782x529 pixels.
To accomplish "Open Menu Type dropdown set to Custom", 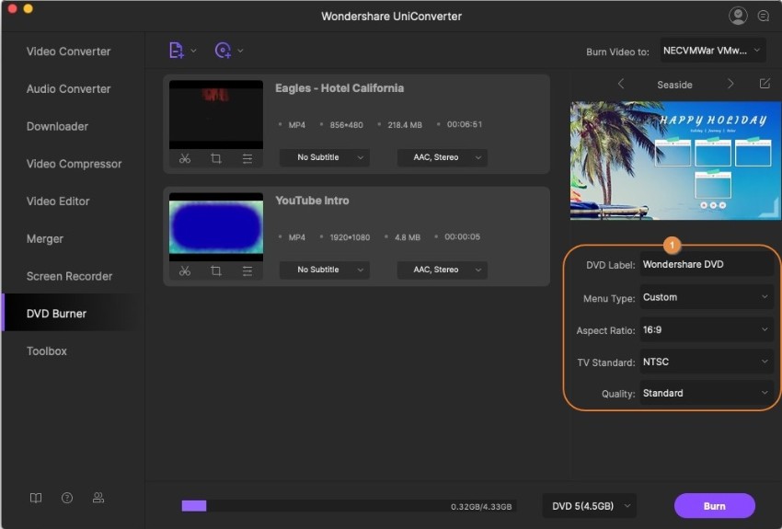I will [x=707, y=297].
